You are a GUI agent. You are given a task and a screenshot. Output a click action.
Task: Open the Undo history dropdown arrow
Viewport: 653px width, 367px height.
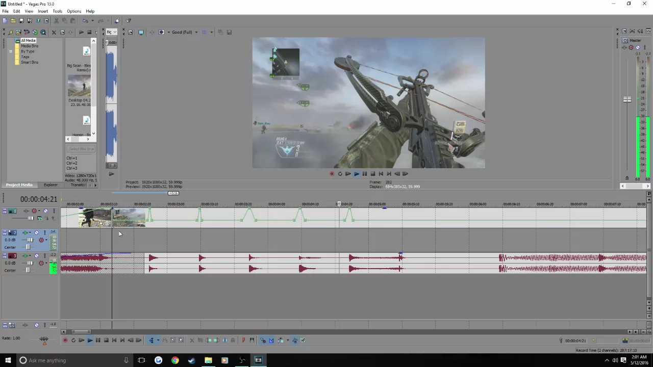[x=92, y=21]
